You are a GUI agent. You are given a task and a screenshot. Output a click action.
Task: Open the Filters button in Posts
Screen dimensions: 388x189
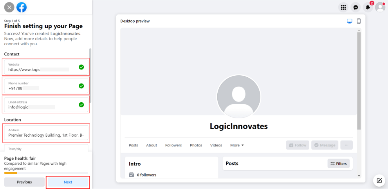[339, 163]
